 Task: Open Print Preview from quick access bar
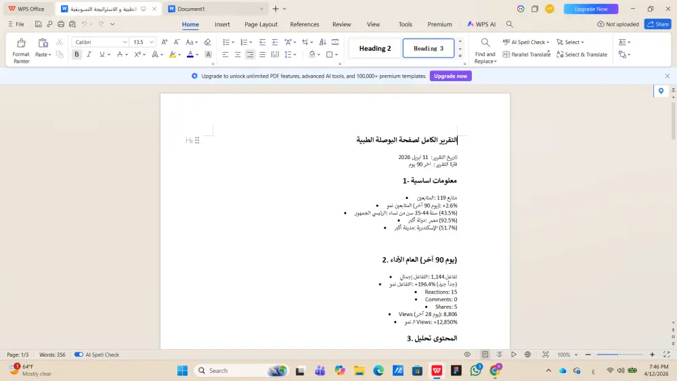72,24
